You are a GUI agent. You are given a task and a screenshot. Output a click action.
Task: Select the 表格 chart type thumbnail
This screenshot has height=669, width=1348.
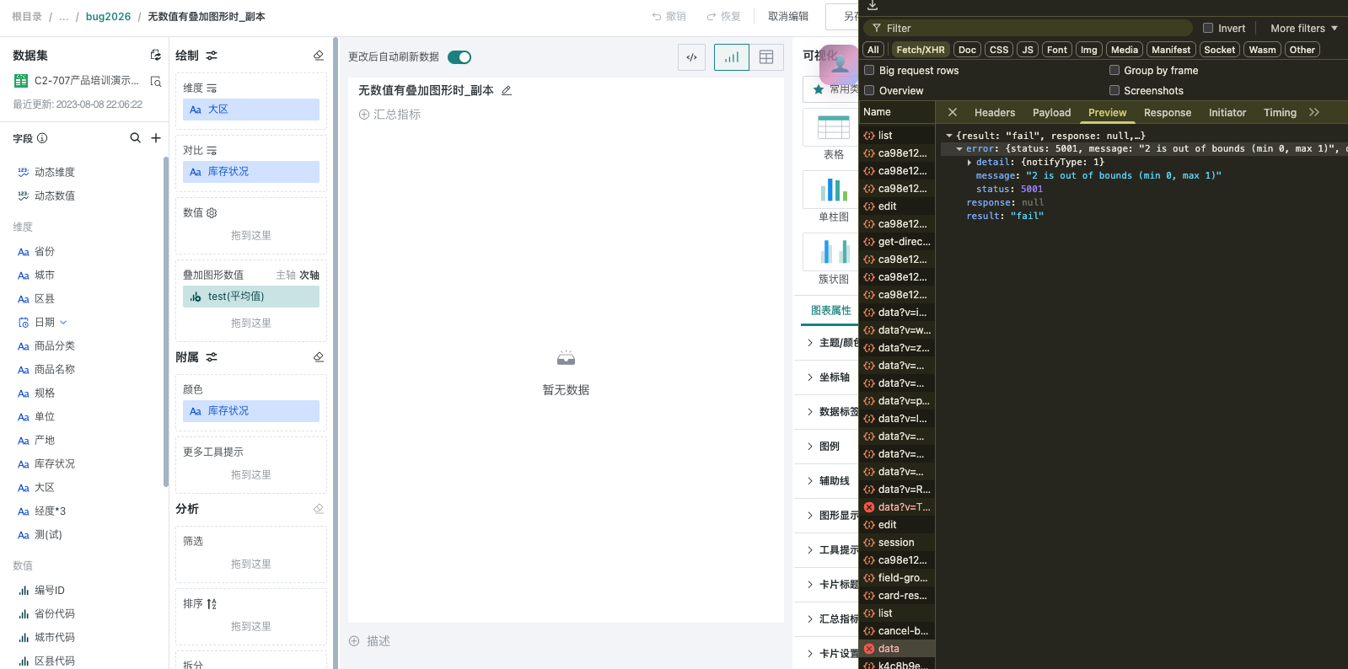coord(833,127)
